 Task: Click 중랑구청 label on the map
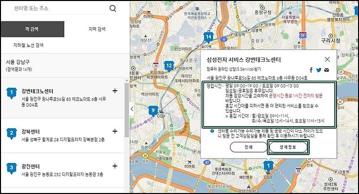(x=263, y=12)
